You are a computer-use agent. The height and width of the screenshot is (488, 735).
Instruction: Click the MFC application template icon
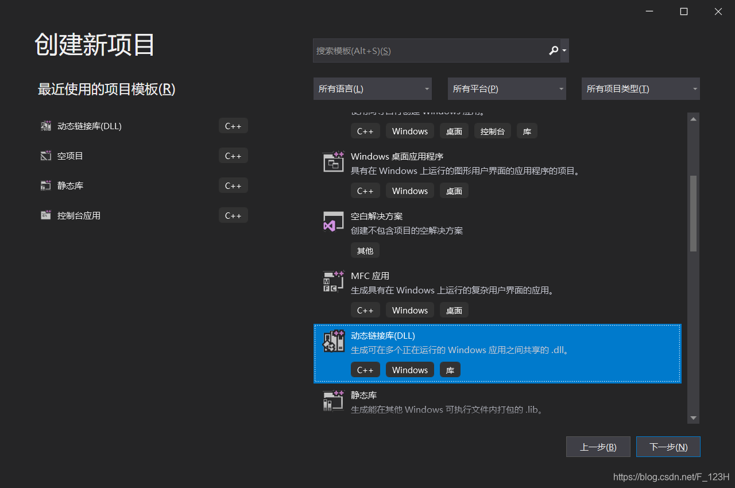pos(334,281)
